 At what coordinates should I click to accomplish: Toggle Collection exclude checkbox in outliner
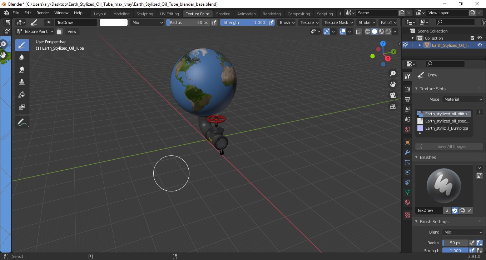472,38
